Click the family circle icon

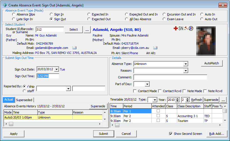pos(191,28)
